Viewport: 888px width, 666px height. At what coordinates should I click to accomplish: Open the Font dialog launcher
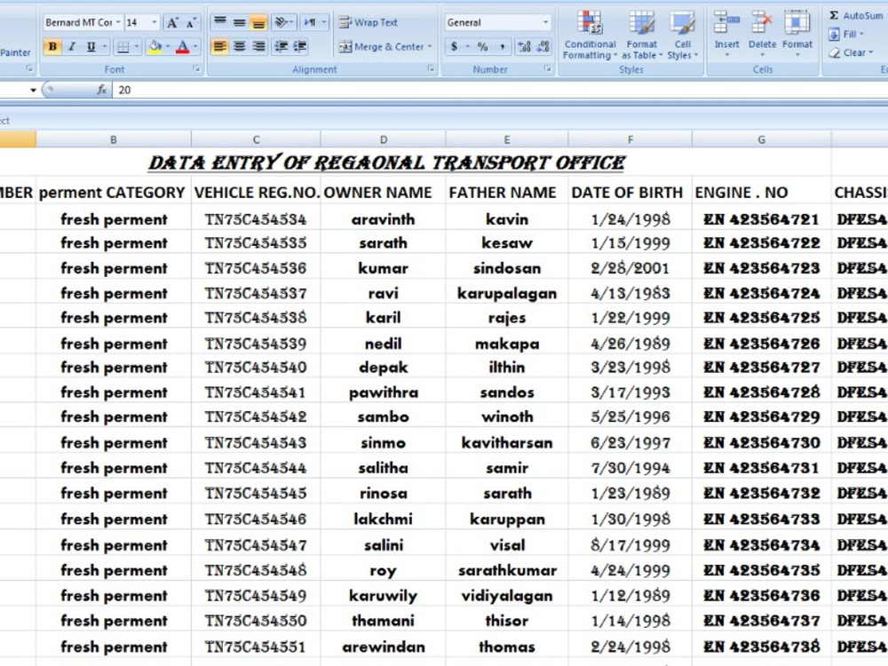coord(196,69)
